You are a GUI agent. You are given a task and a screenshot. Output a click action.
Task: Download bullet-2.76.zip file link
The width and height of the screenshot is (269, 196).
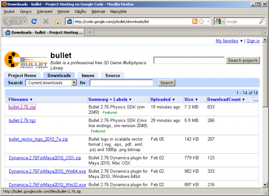click(x=22, y=107)
